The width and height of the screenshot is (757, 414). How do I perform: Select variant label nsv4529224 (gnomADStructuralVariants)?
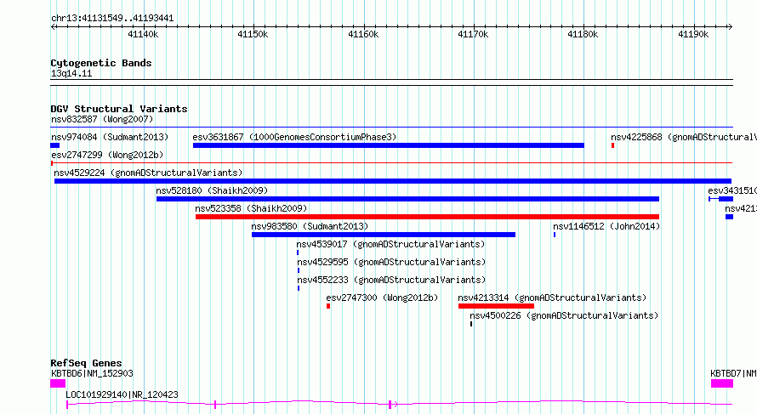pyautogui.click(x=148, y=173)
